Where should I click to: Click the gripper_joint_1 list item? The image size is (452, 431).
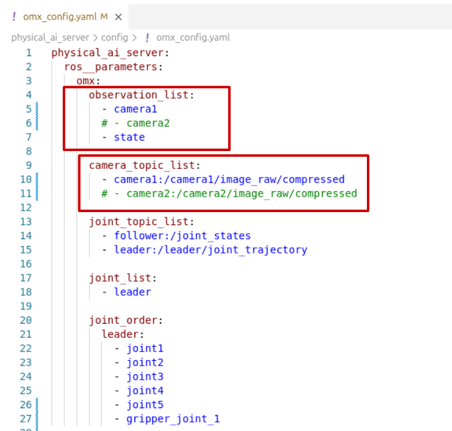[x=173, y=419]
